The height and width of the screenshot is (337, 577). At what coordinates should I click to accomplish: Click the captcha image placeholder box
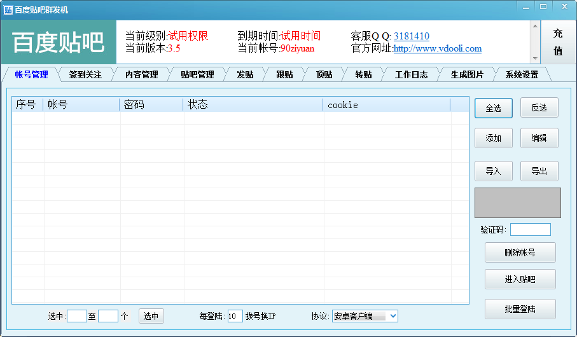[518, 203]
